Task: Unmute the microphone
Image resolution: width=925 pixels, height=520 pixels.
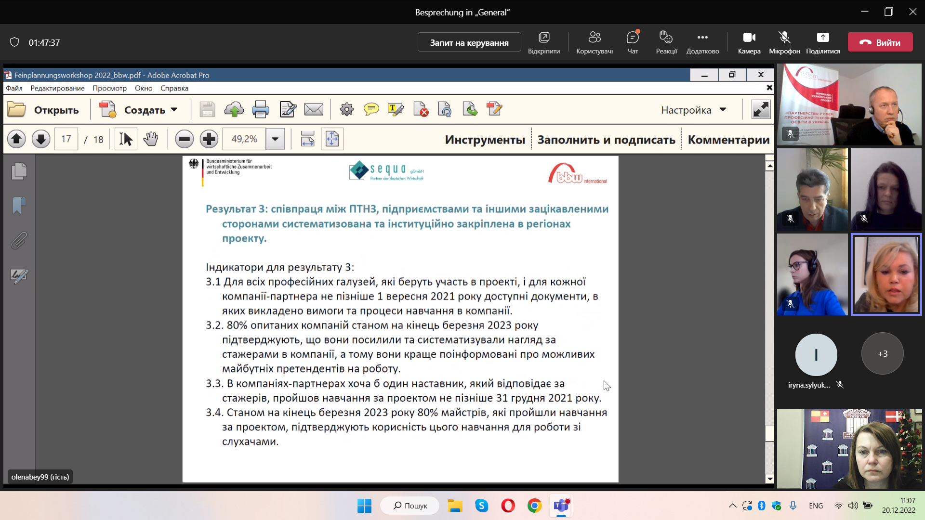Action: (784, 42)
